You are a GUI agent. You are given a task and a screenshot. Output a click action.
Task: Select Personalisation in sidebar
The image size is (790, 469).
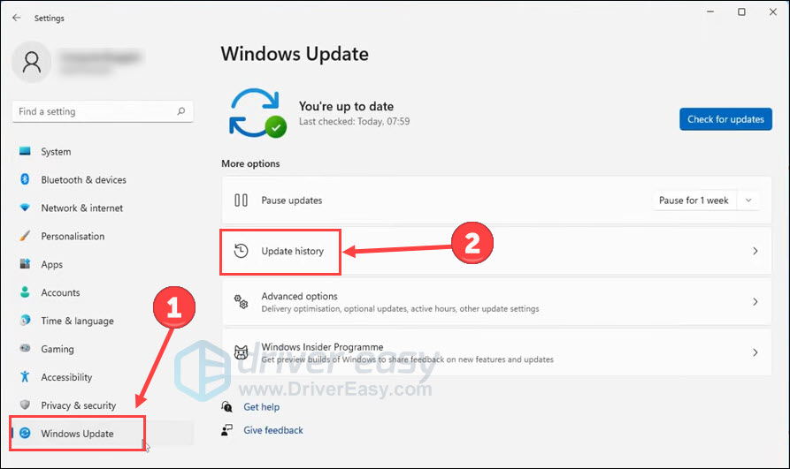point(103,236)
